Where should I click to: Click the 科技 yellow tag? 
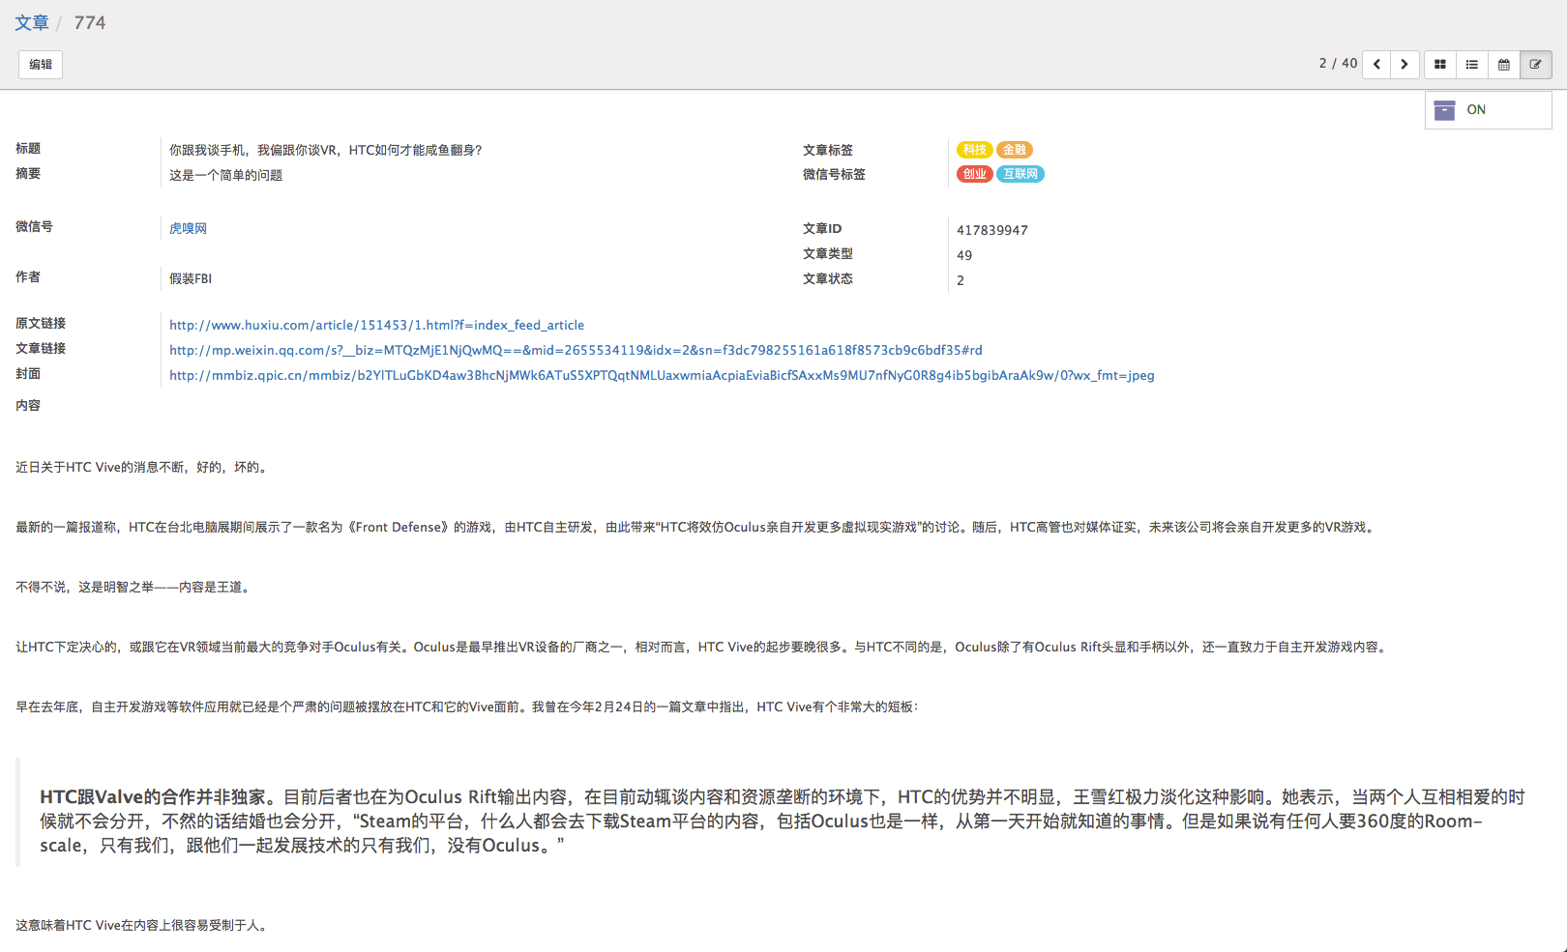pos(974,150)
